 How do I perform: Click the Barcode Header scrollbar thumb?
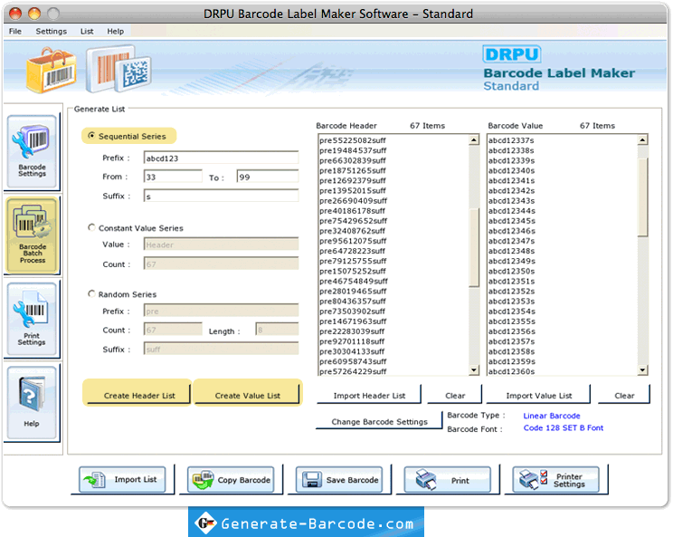pyautogui.click(x=474, y=247)
